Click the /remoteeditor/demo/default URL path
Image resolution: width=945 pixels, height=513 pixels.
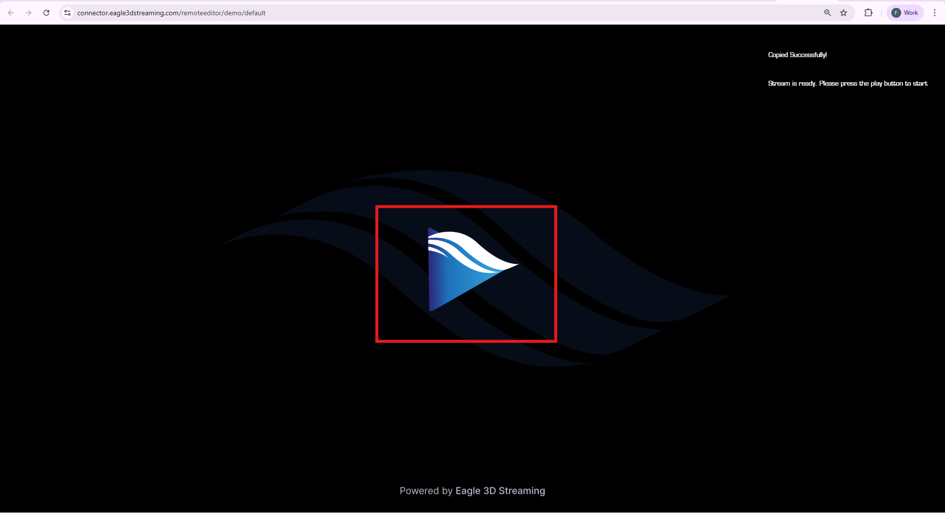pos(223,13)
